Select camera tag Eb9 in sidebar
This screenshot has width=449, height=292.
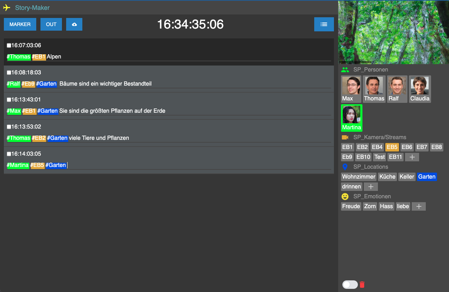click(347, 157)
